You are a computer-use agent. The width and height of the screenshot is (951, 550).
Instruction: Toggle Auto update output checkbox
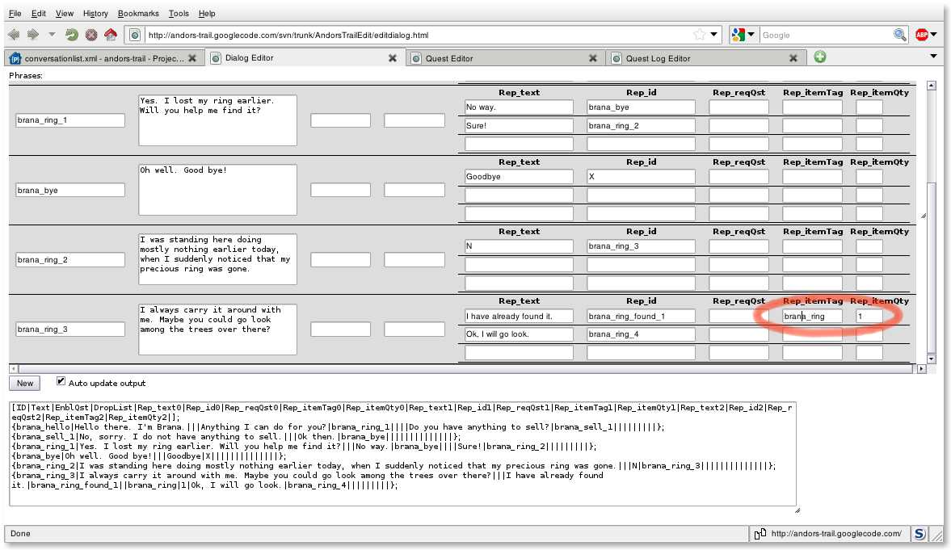[x=61, y=381]
